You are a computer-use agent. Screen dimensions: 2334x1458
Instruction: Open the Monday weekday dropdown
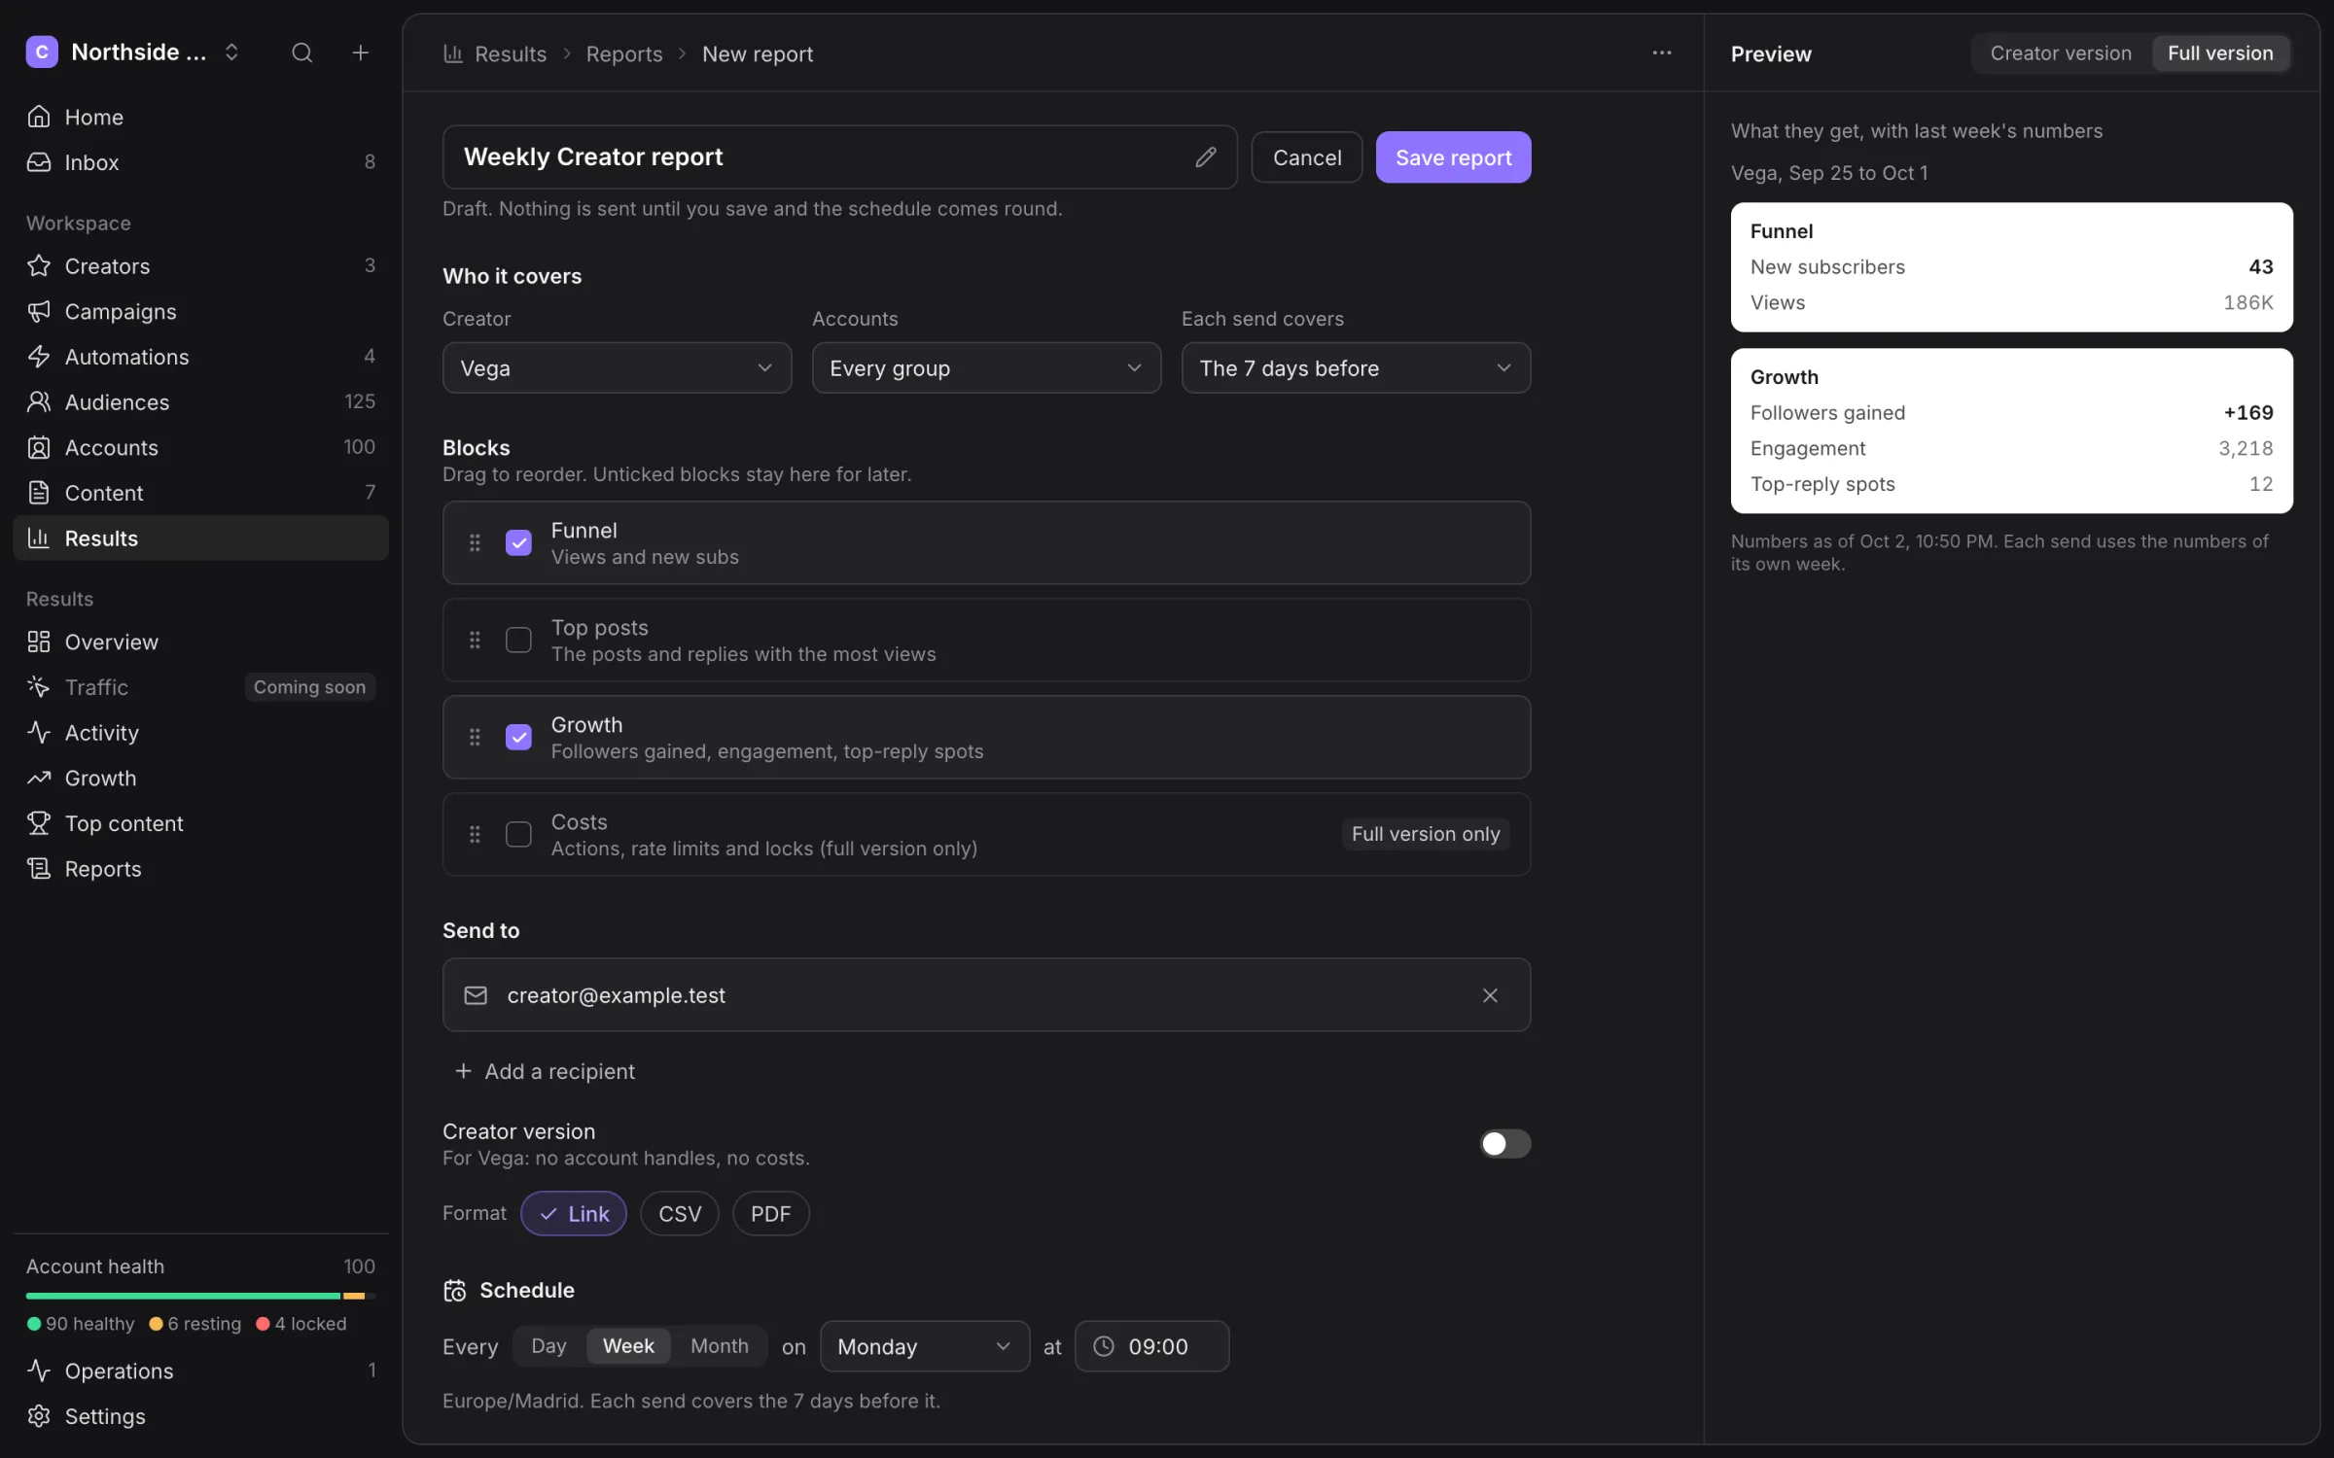pos(925,1346)
